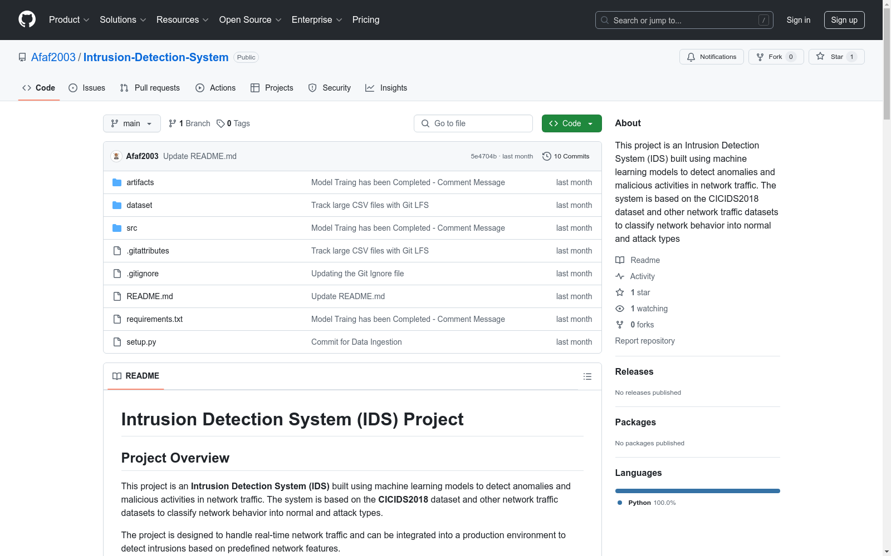Viewport: 891px width, 556px height.
Task: Open the Afaf2003 owner link
Action: (53, 57)
